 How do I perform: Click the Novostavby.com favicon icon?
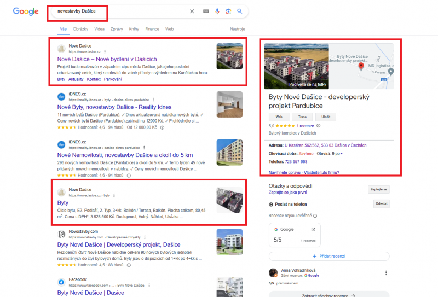coord(61,235)
